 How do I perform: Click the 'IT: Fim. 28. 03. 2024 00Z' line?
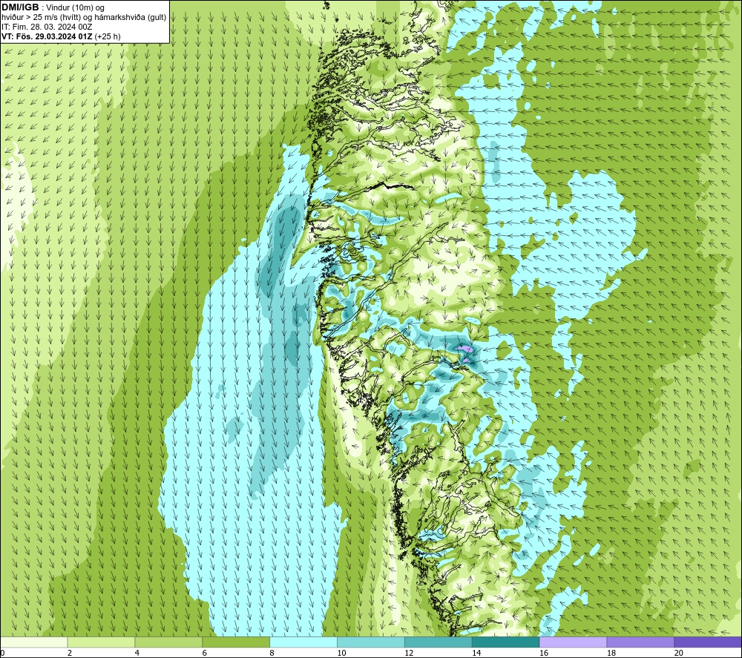(47, 27)
